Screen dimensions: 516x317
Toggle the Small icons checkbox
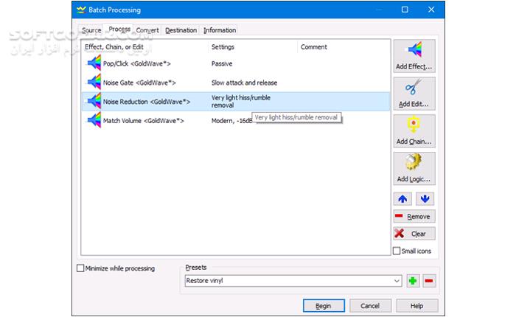[x=397, y=251]
